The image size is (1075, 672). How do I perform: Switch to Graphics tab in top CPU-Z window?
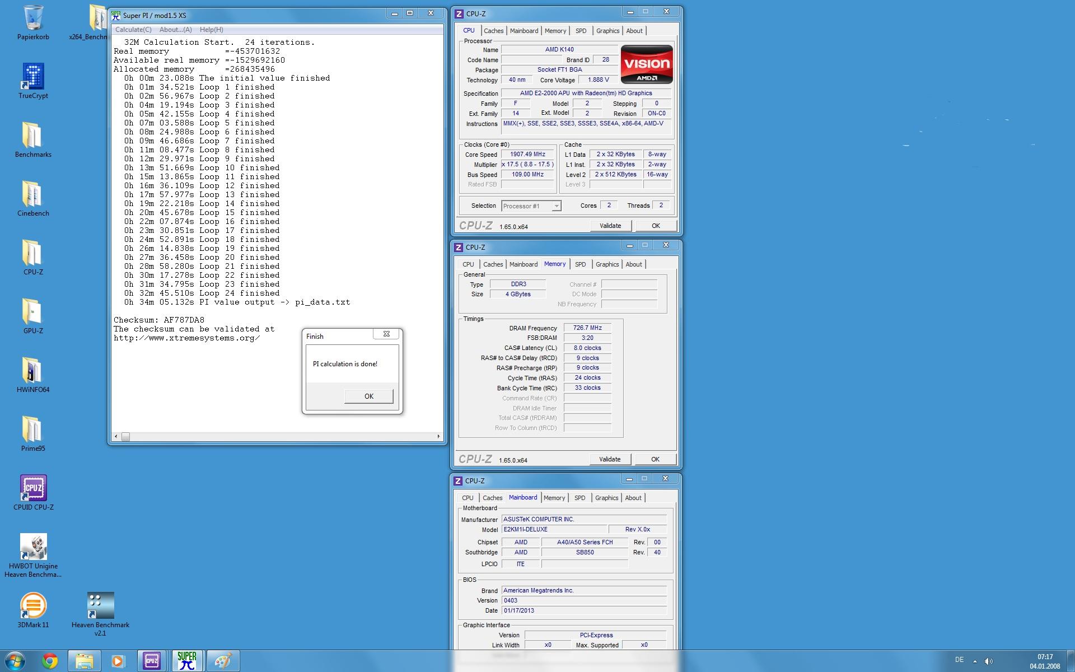608,31
